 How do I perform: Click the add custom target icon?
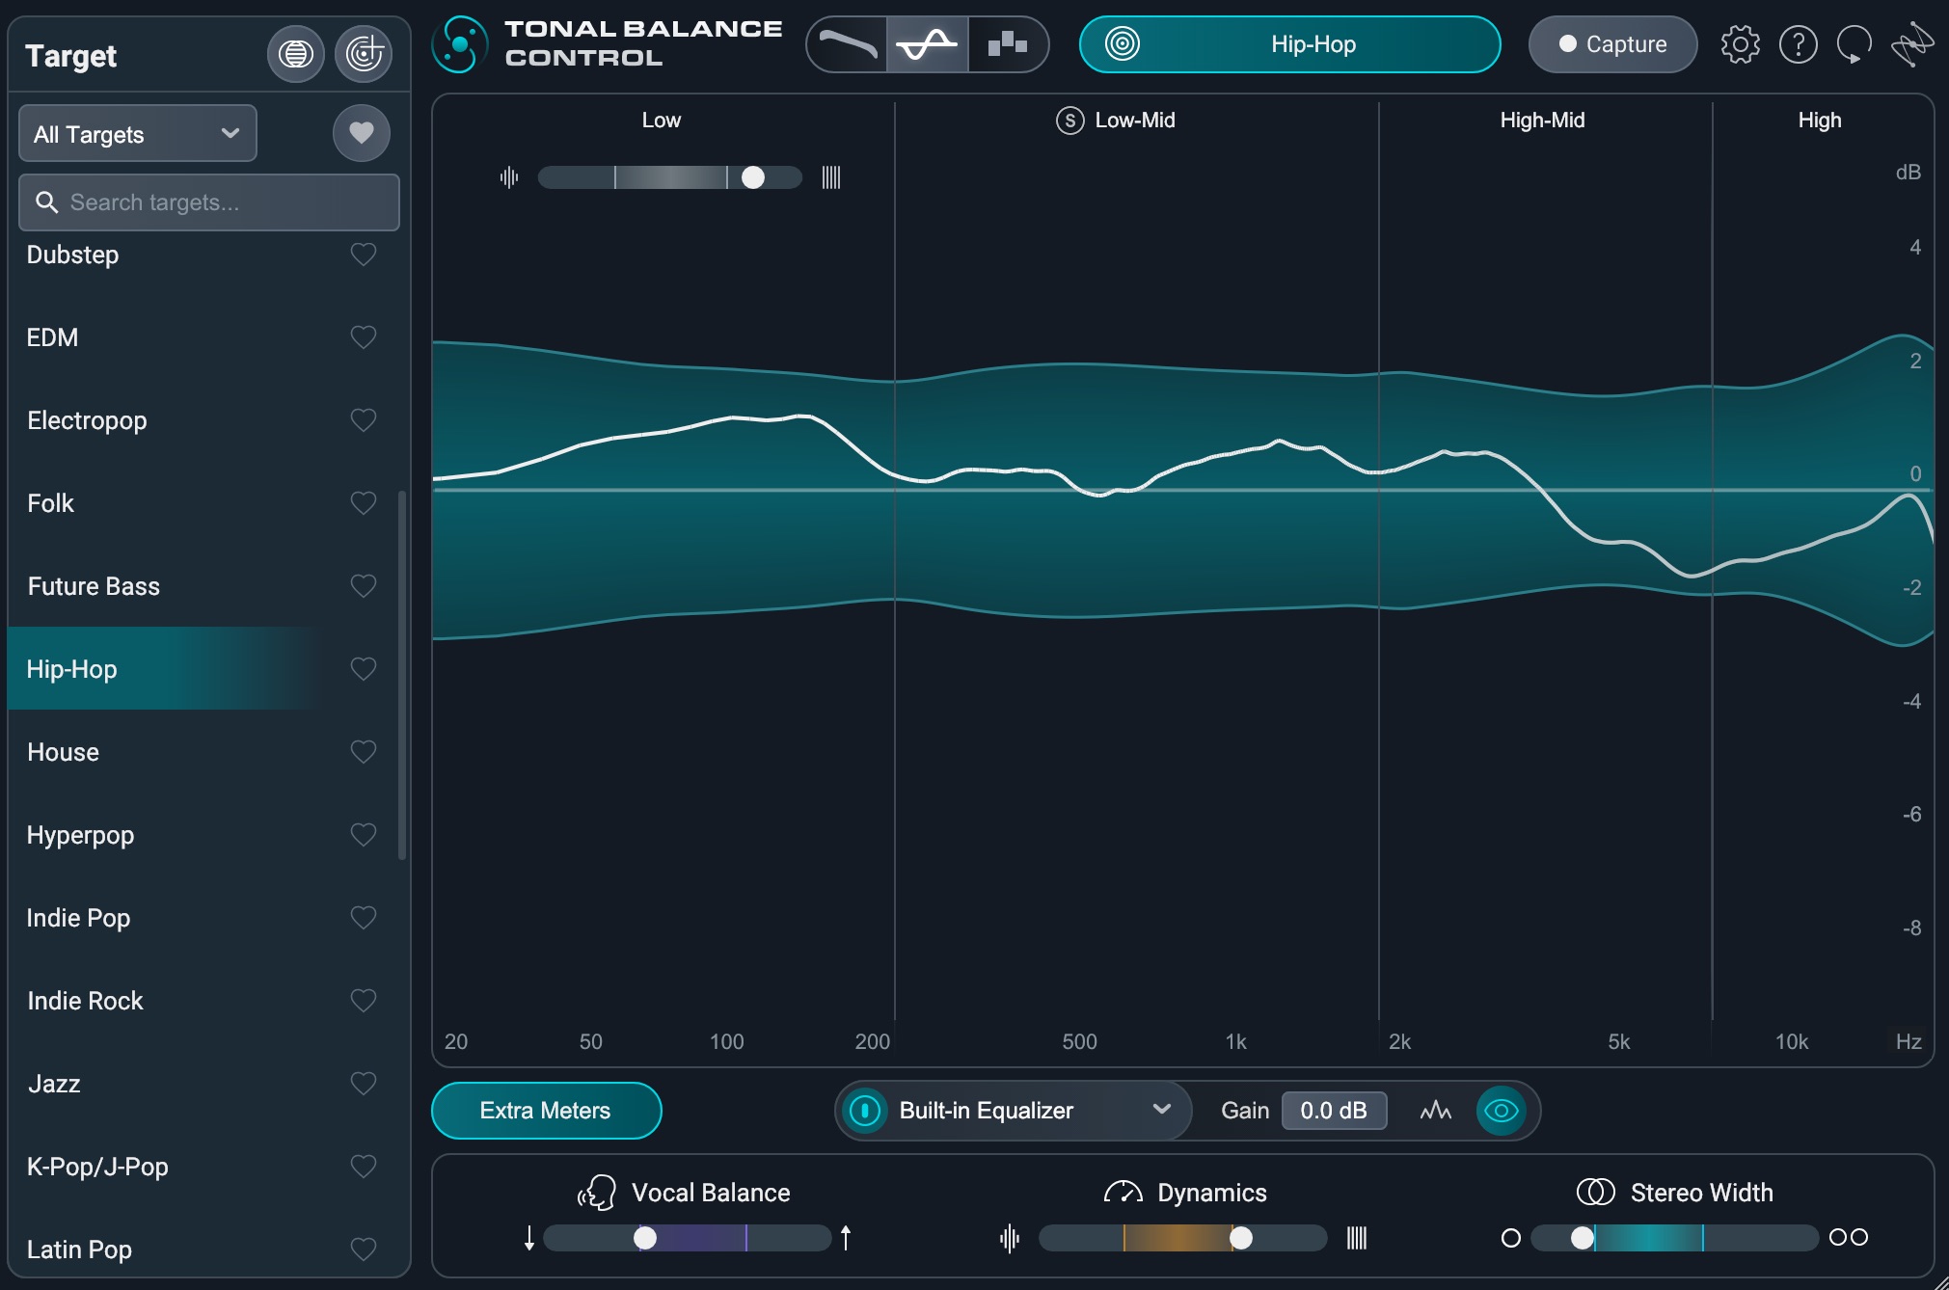(364, 53)
